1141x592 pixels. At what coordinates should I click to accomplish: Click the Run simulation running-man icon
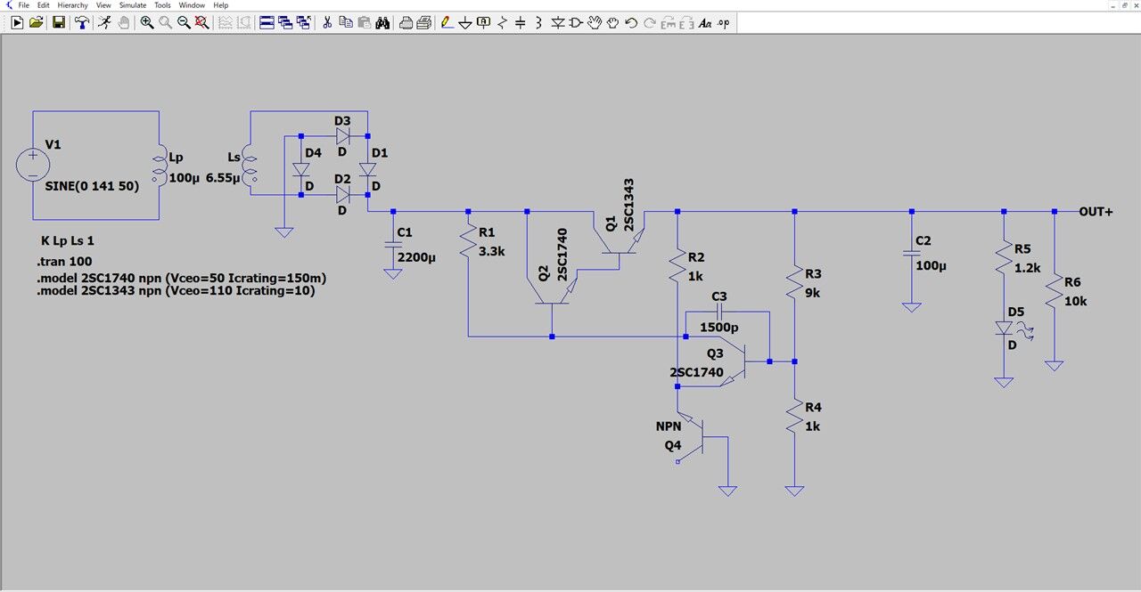click(x=104, y=22)
